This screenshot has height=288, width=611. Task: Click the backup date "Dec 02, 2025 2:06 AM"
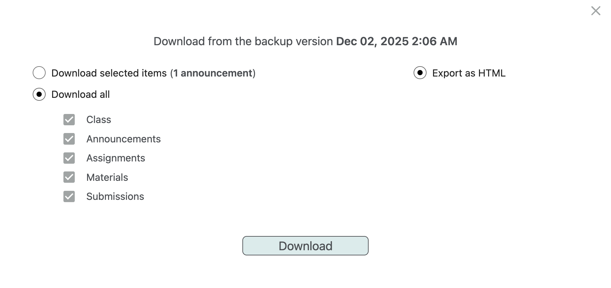tap(396, 41)
